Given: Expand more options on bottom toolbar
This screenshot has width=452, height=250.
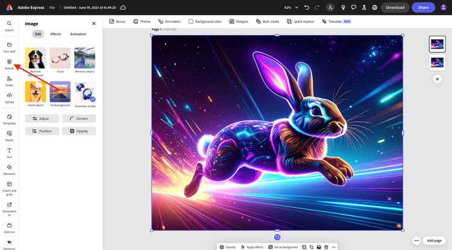Looking at the screenshot, I should pyautogui.click(x=333, y=247).
